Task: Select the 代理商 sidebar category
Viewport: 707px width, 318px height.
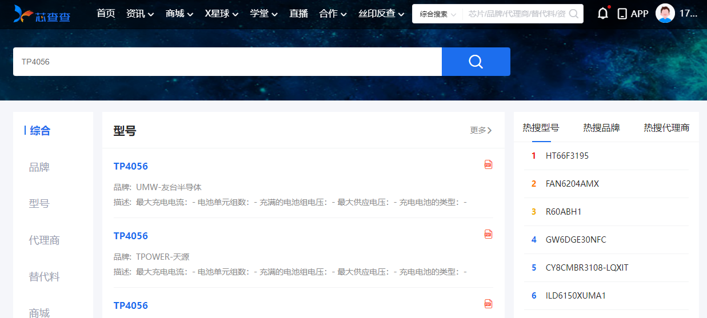Action: 45,240
